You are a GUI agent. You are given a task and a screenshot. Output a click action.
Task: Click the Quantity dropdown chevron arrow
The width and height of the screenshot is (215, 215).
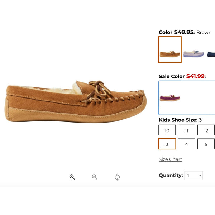(200, 176)
